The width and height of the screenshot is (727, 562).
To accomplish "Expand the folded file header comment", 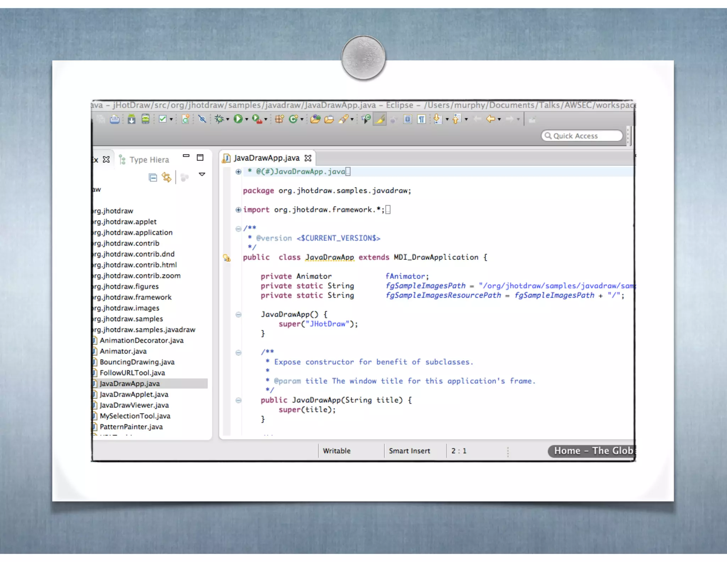I will 239,172.
